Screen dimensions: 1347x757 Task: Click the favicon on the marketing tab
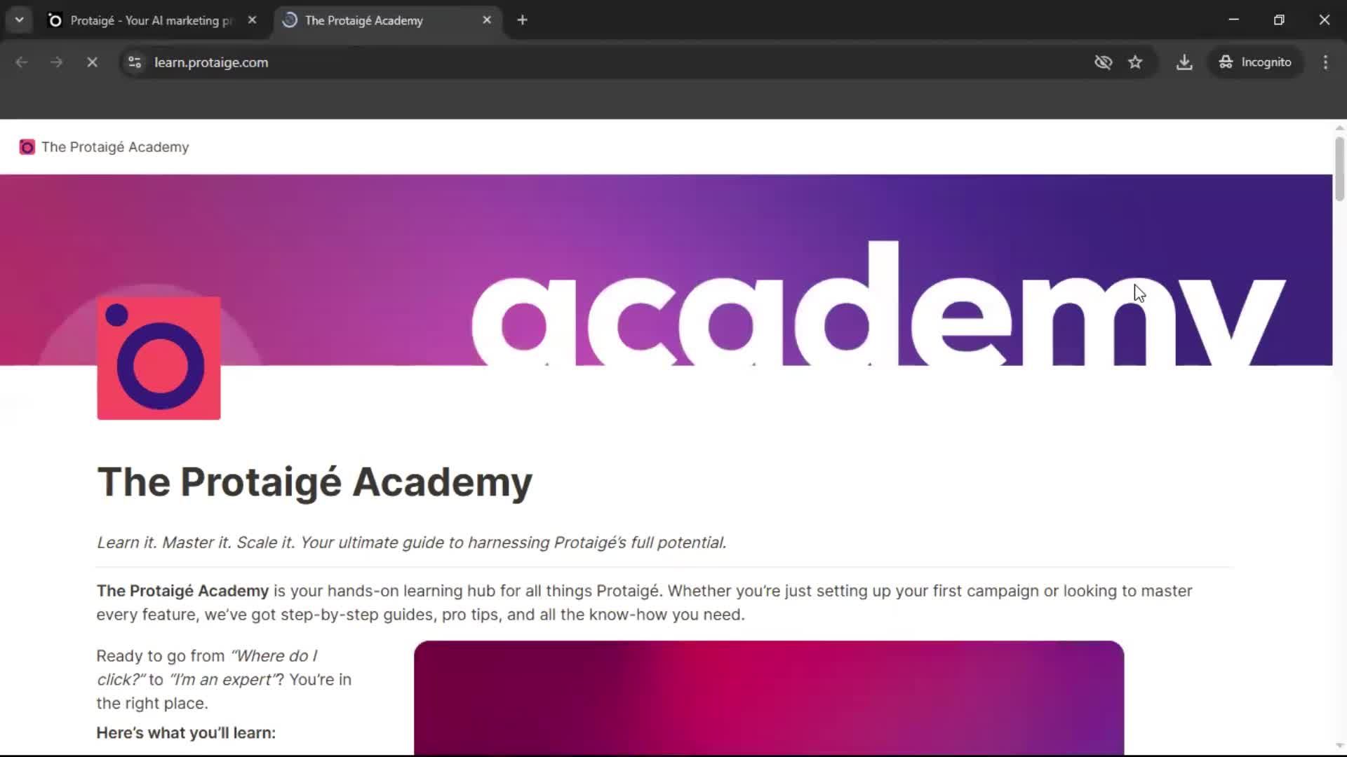point(54,20)
